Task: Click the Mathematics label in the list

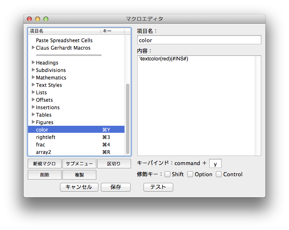Action: tap(51, 77)
